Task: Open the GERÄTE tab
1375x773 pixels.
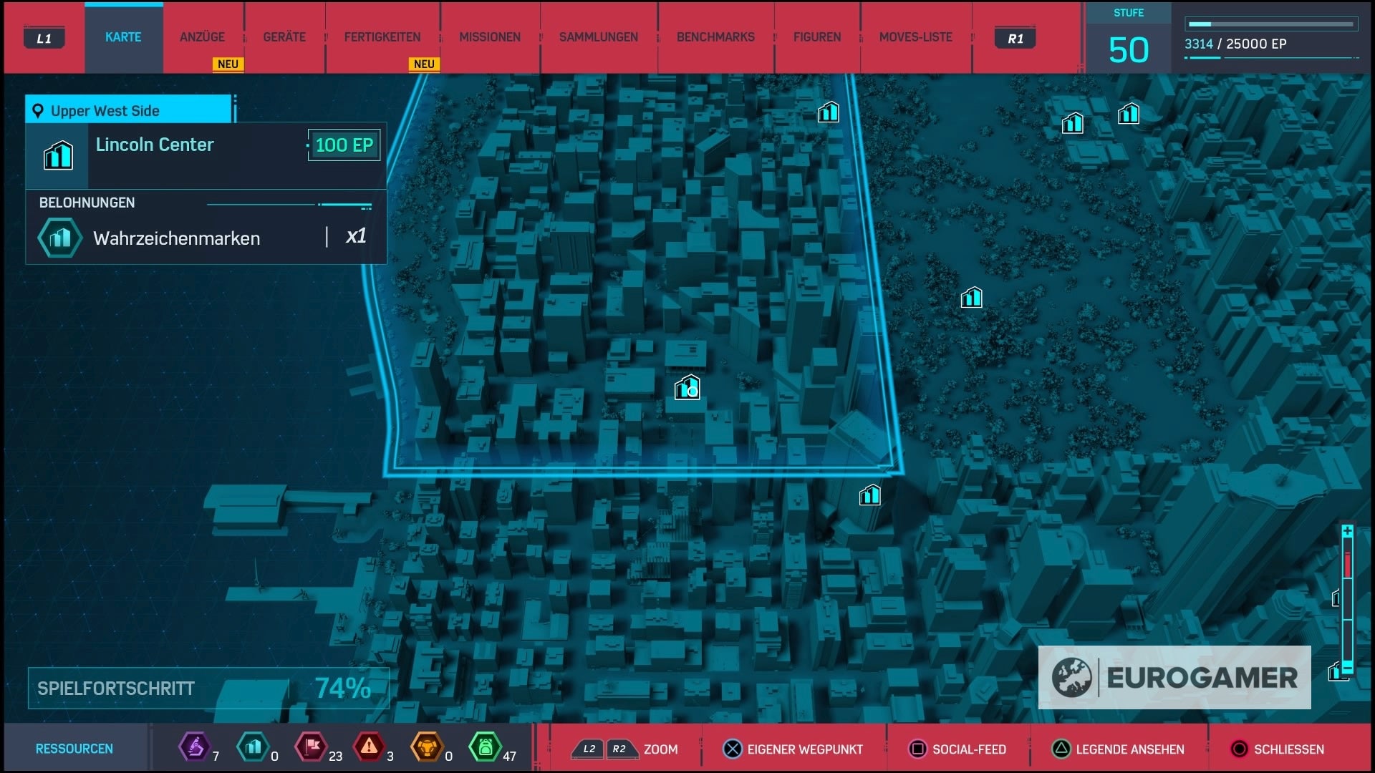Action: click(x=284, y=37)
